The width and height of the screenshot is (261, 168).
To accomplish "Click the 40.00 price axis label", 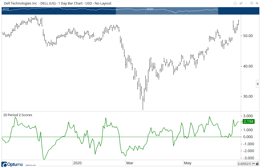I will [x=248, y=66].
